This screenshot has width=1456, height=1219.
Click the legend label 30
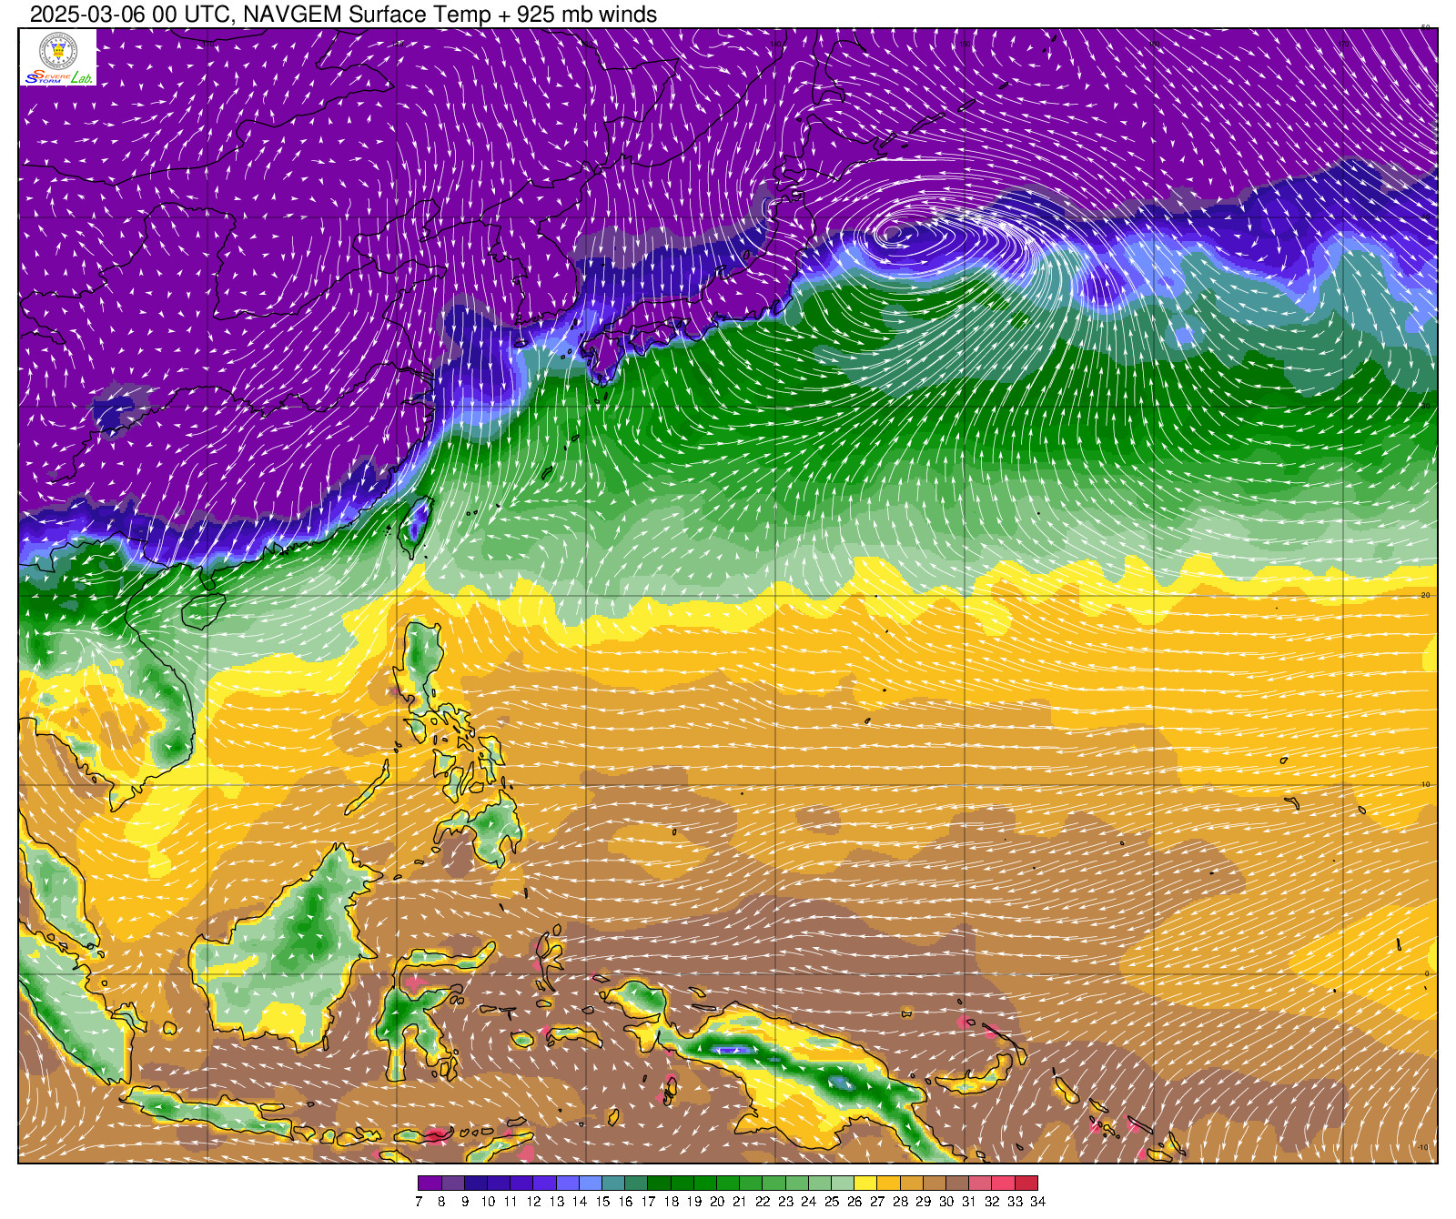point(946,1202)
